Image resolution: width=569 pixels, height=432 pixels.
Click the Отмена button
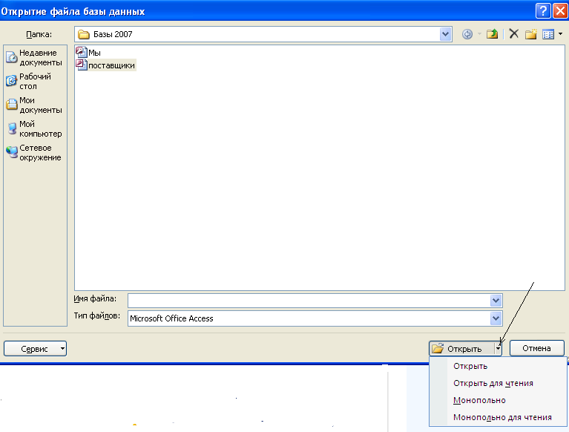tap(536, 348)
